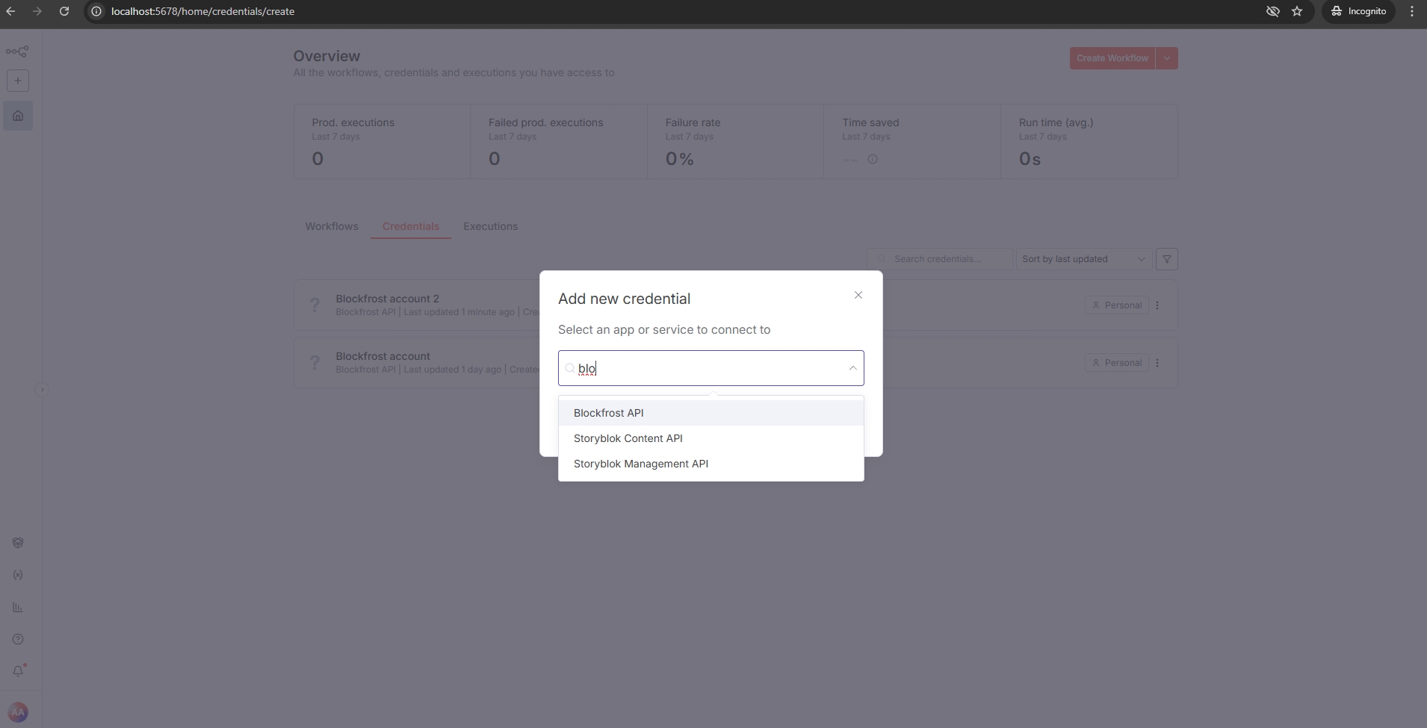The width and height of the screenshot is (1427, 728).
Task: Open Sort by last updated dropdown
Action: [x=1083, y=259]
